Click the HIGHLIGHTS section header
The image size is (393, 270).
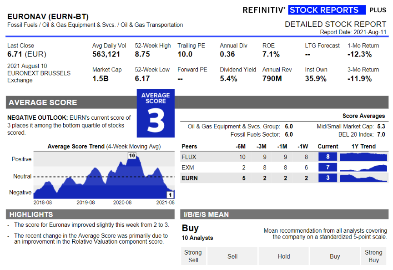(90, 214)
